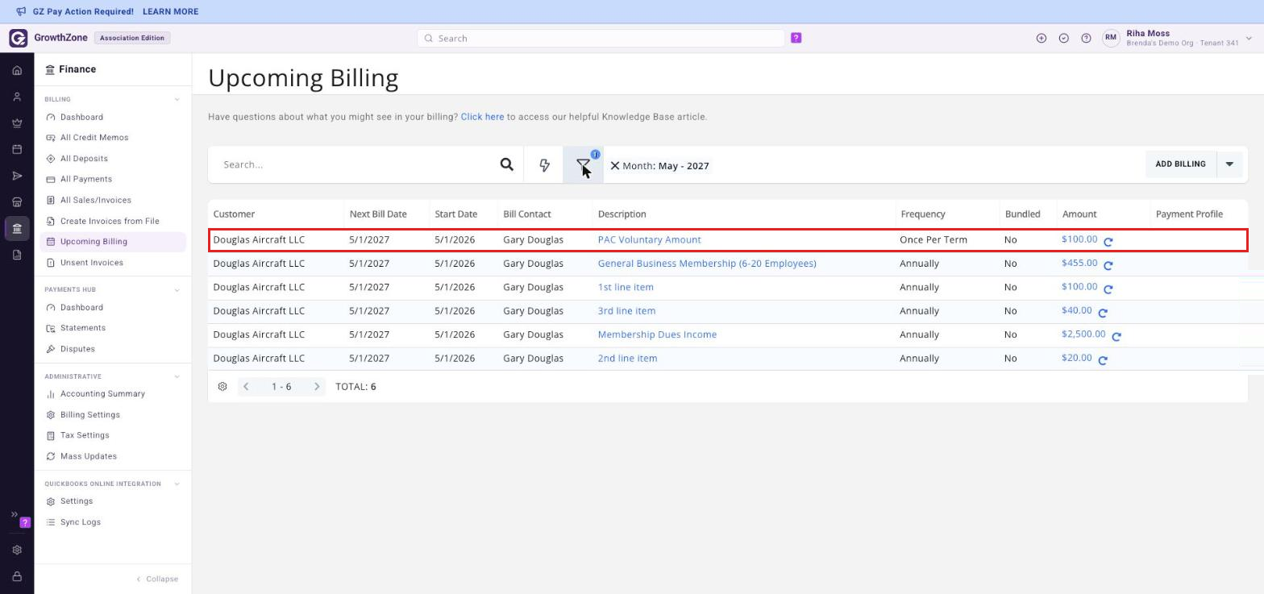Collapse the Administrative section chevron
1264x594 pixels.
pyautogui.click(x=177, y=376)
